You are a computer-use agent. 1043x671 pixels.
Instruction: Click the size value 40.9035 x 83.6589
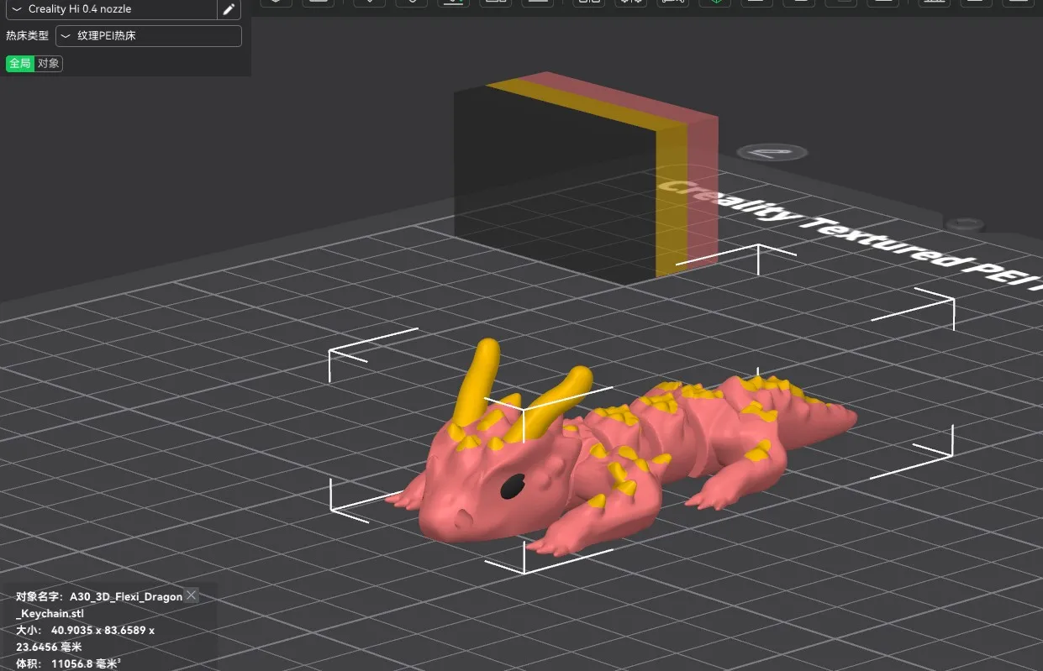point(103,630)
